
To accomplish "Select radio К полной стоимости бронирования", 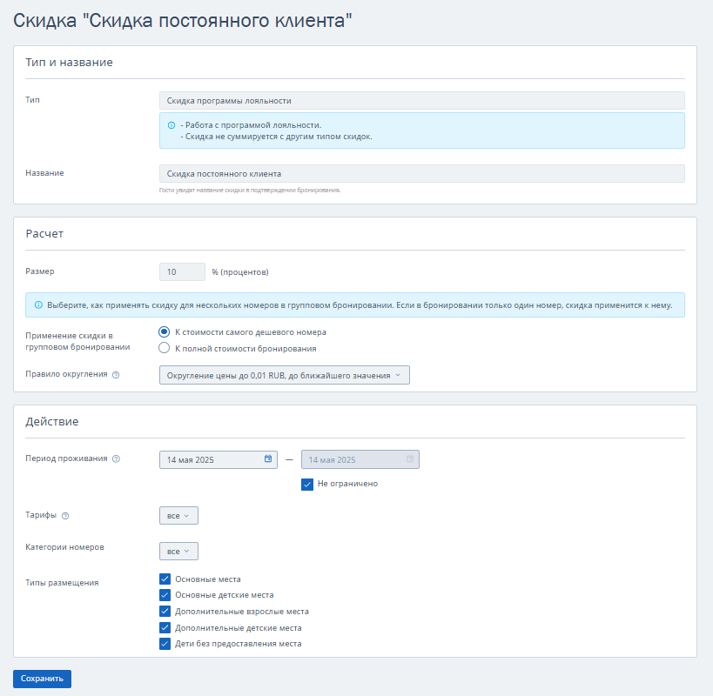I will click(x=165, y=349).
